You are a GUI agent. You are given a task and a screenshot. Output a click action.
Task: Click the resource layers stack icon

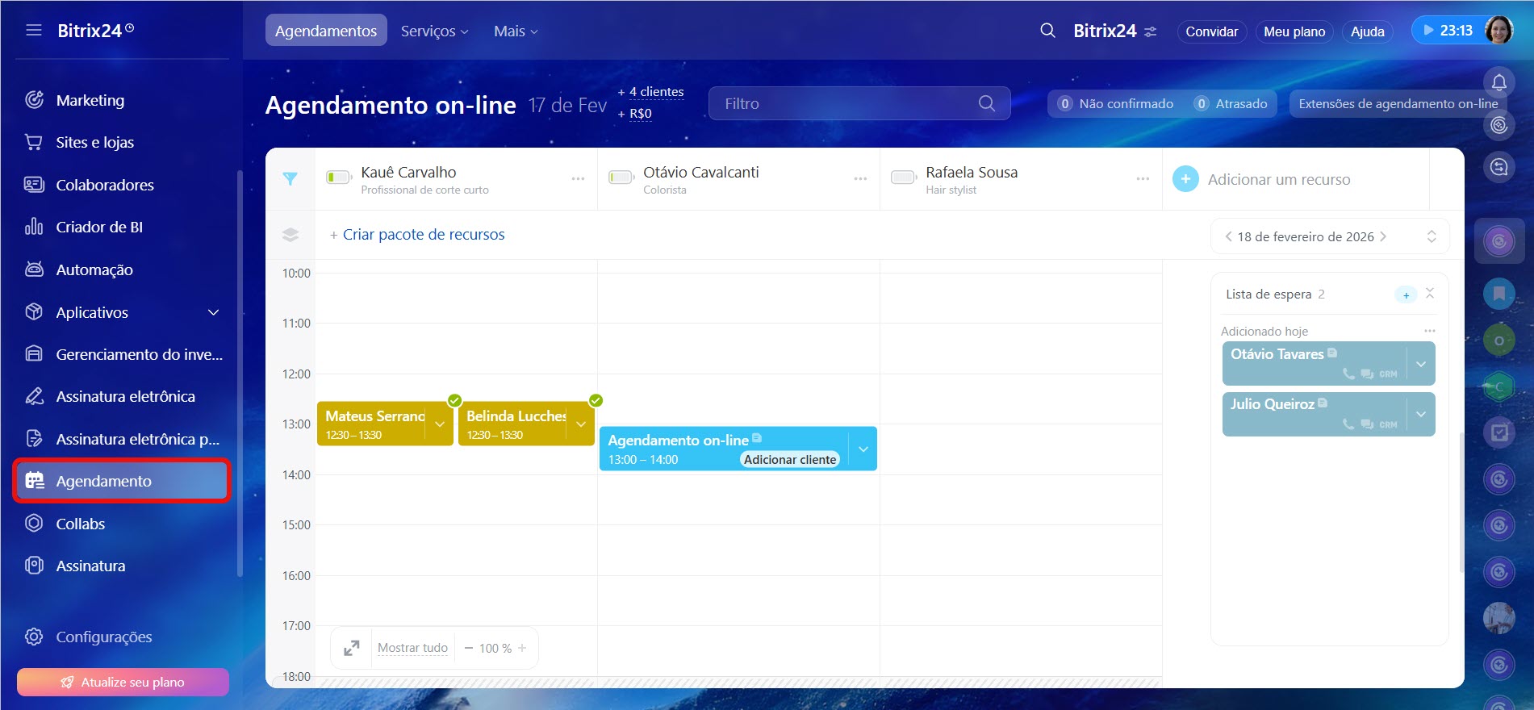290,235
